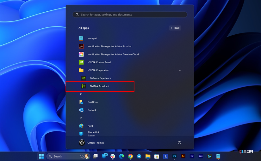Launch GeForce Experience
The width and height of the screenshot is (261, 161).
100,78
